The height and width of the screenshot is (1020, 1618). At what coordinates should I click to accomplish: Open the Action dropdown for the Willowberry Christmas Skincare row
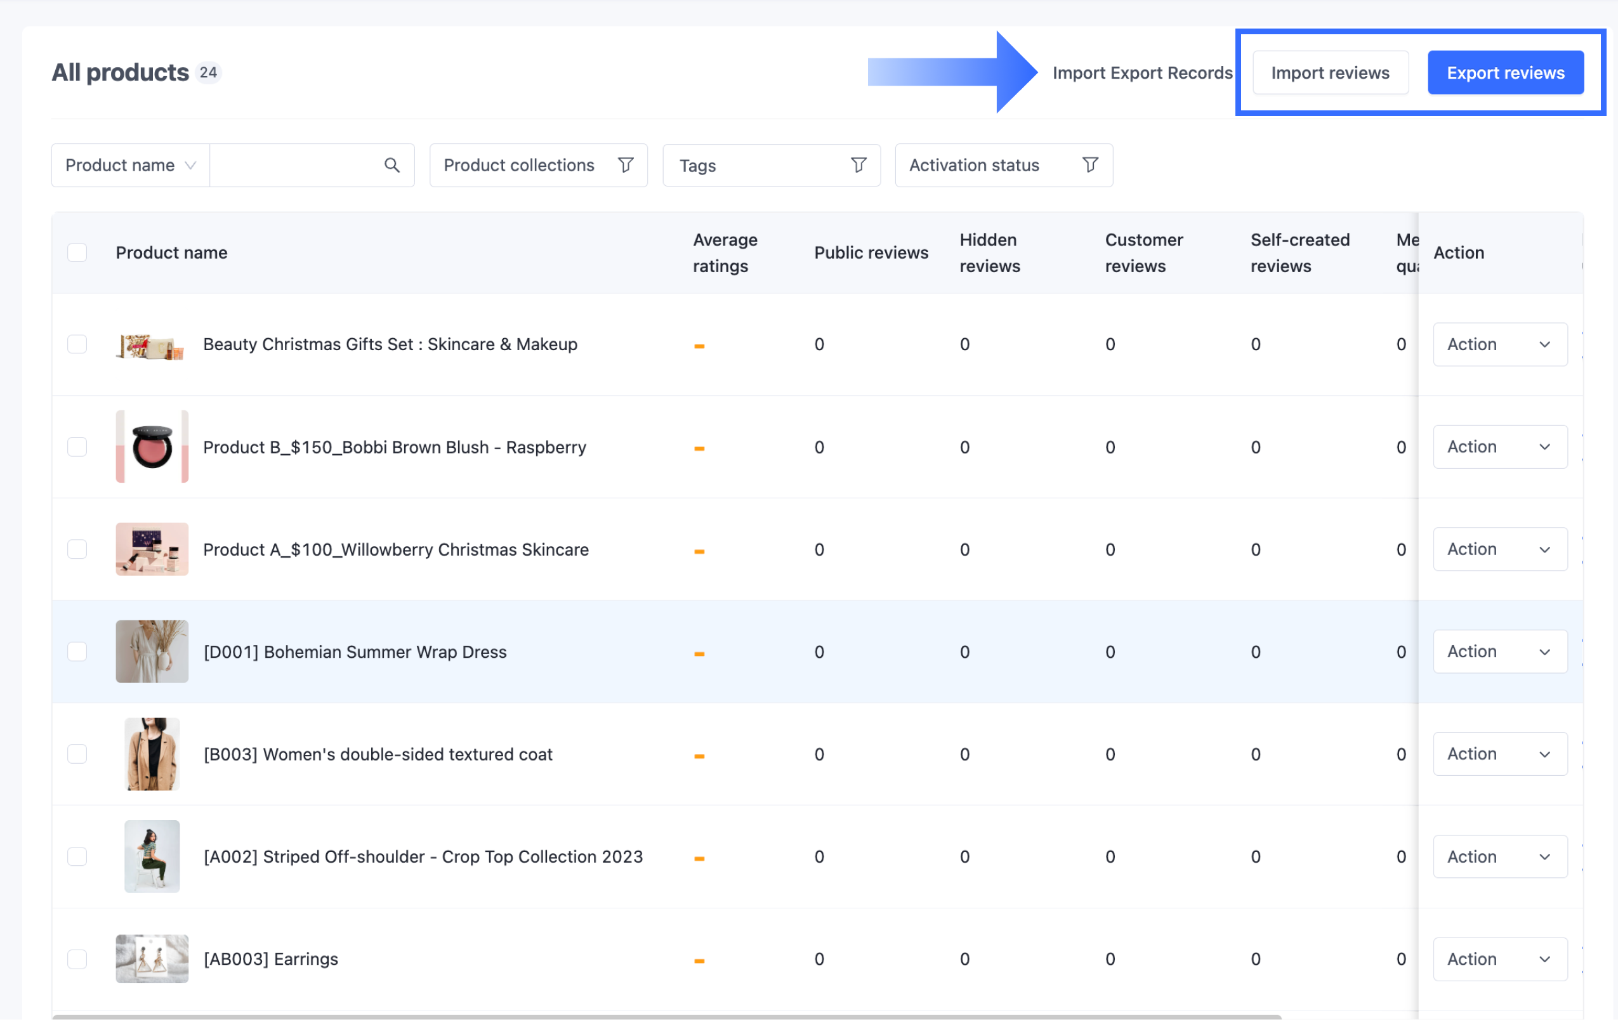(x=1500, y=549)
